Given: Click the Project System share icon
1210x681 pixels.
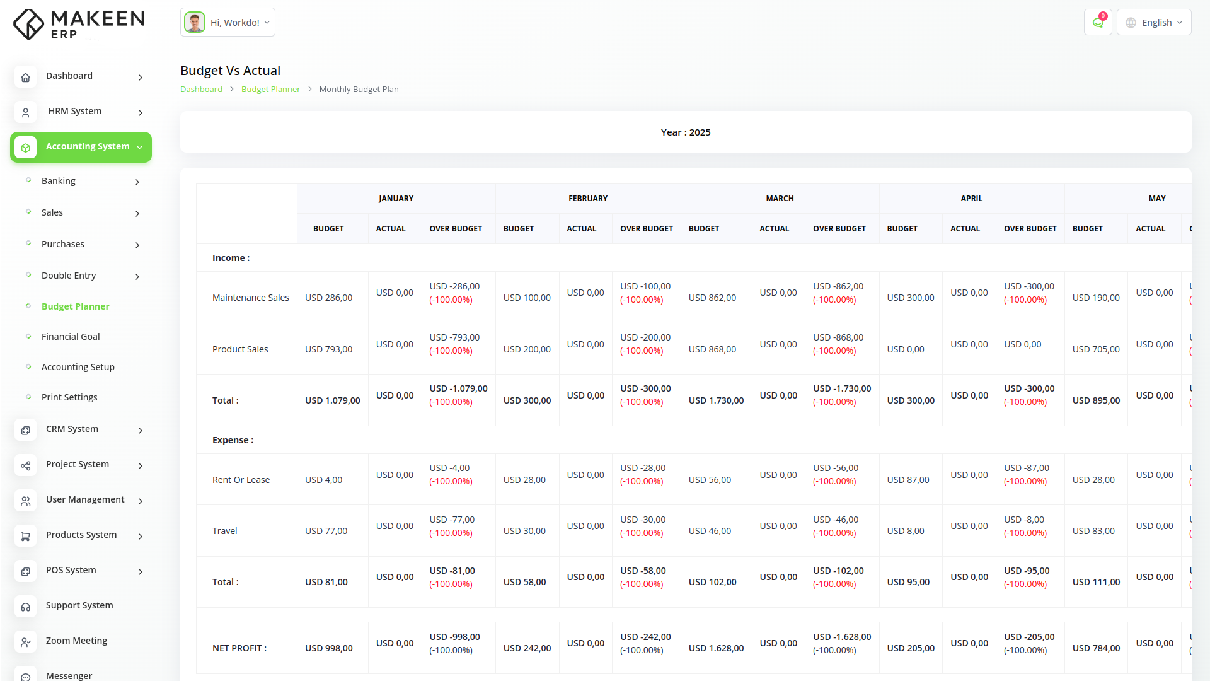Looking at the screenshot, I should (25, 466).
